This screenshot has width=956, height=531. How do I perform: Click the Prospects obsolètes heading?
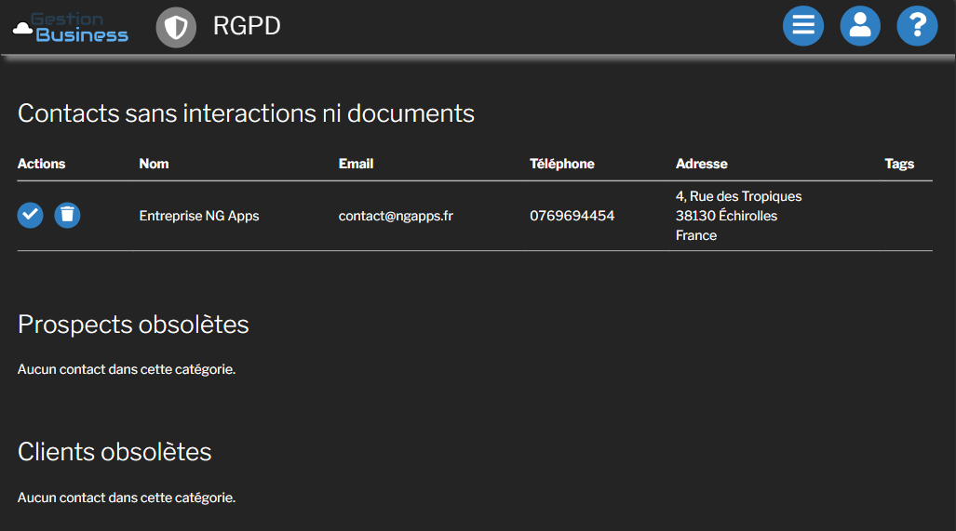133,325
